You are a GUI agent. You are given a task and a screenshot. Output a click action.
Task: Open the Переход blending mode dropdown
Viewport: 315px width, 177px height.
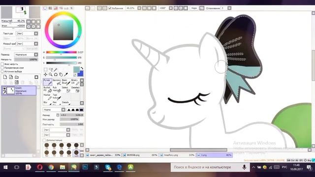pos(26,55)
